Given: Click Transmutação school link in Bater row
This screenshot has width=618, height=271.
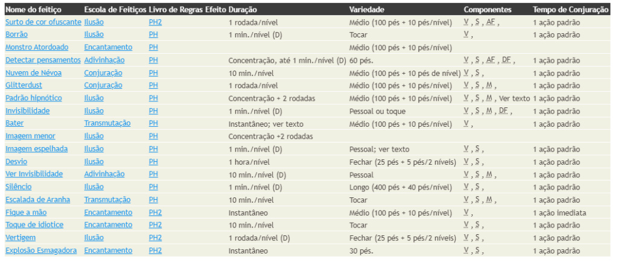Looking at the screenshot, I should point(107,123).
